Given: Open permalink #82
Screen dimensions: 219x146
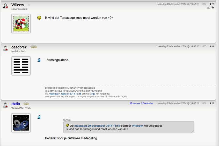Looking at the screenshot, I should pyautogui.click(x=204, y=4).
